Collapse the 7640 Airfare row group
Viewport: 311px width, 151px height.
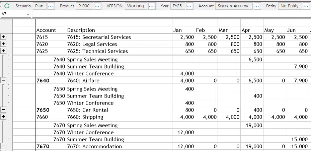(3, 81)
